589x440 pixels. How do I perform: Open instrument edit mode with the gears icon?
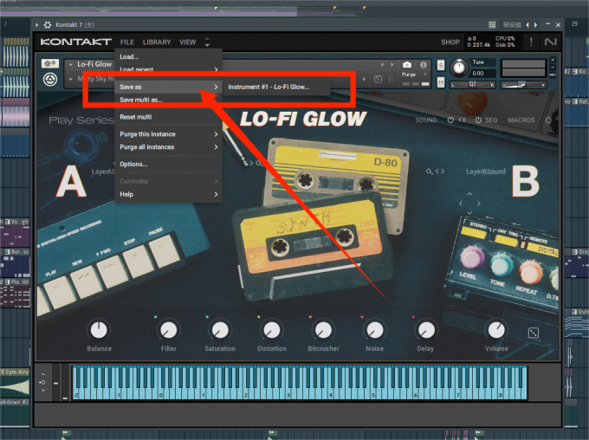[x=50, y=63]
